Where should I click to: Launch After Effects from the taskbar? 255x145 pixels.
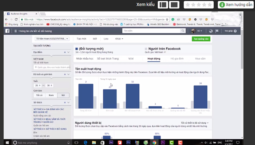(x=111, y=143)
